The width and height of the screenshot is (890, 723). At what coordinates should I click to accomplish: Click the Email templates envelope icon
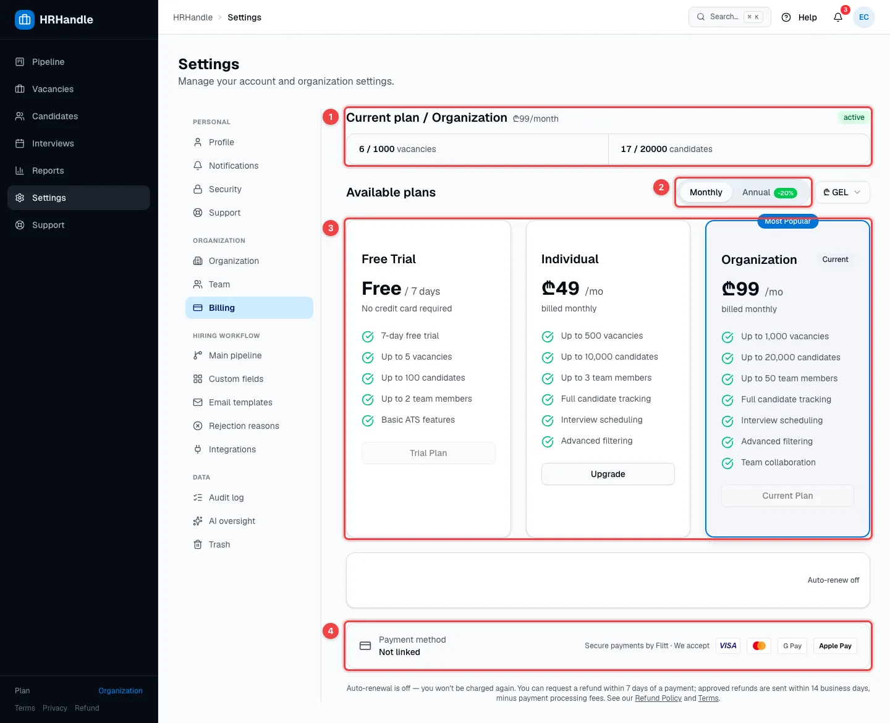198,402
